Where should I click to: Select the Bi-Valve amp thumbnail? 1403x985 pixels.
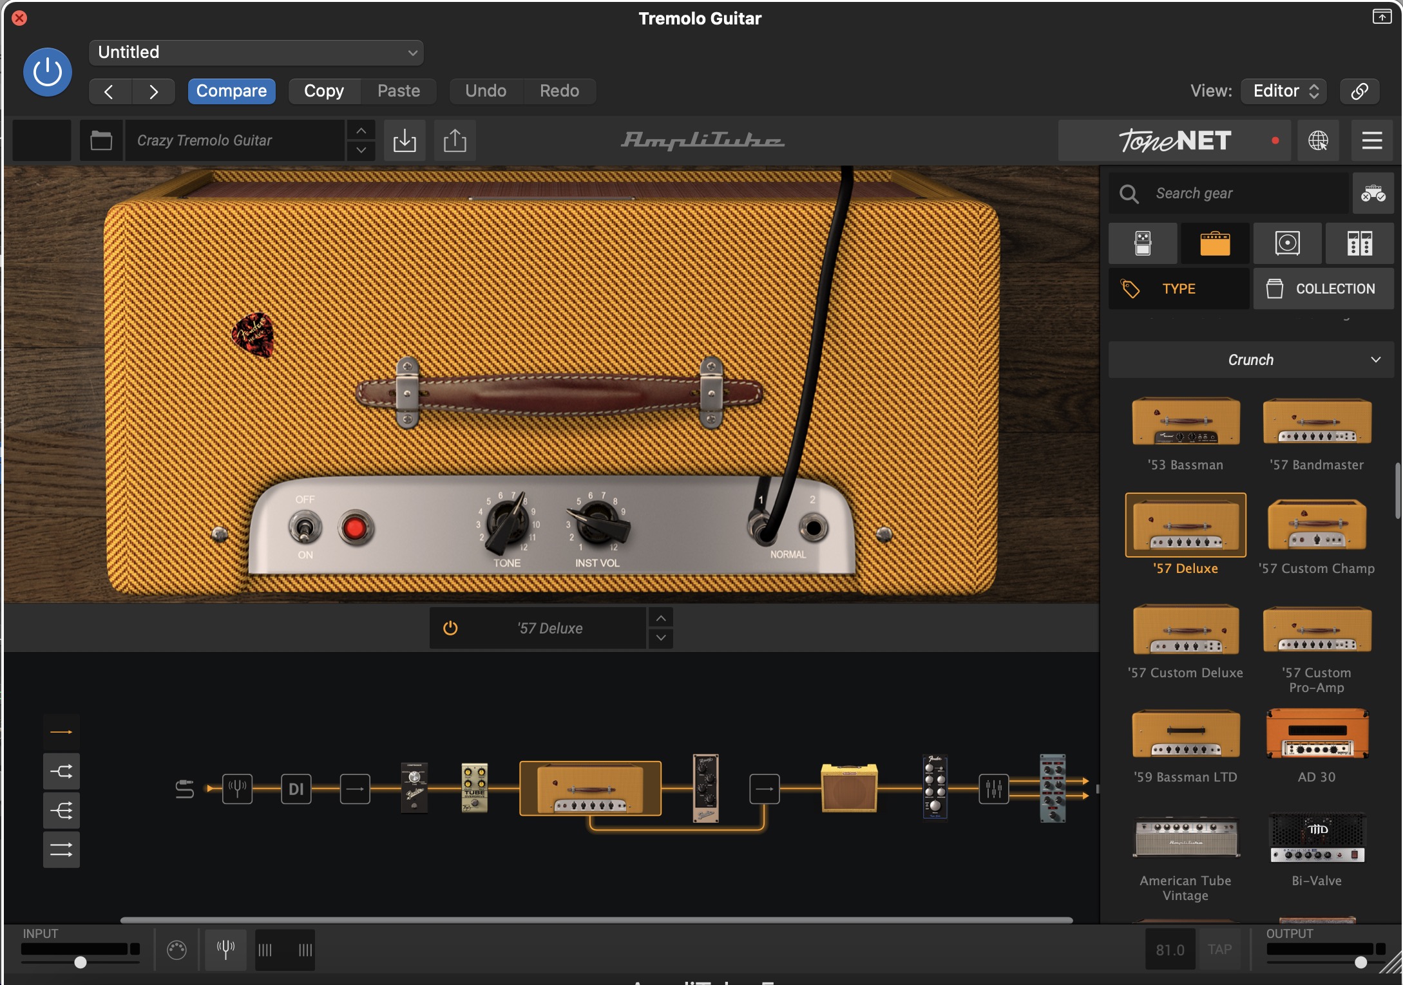[1317, 838]
